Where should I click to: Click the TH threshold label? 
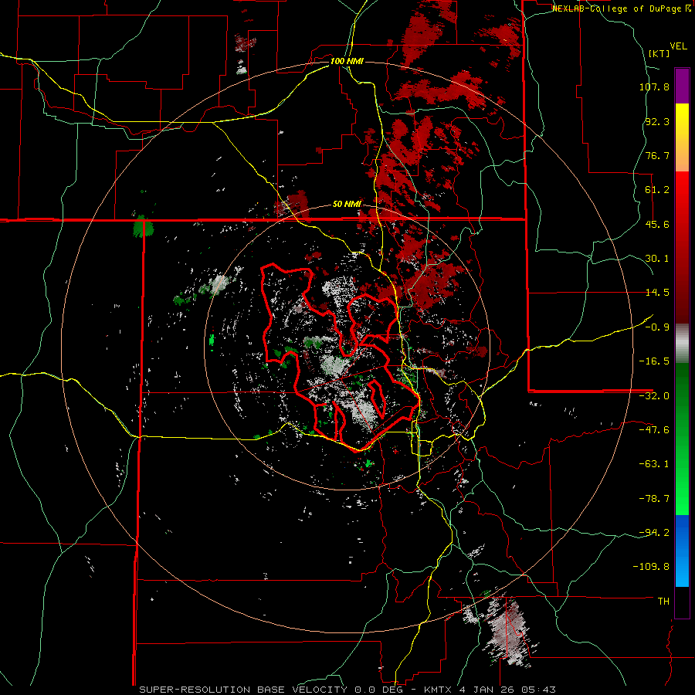click(663, 601)
